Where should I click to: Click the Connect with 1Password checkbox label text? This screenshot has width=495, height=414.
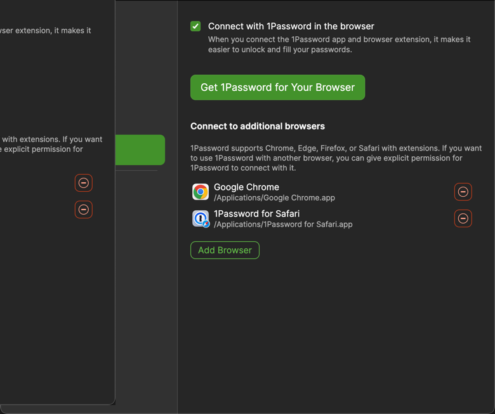tap(291, 27)
